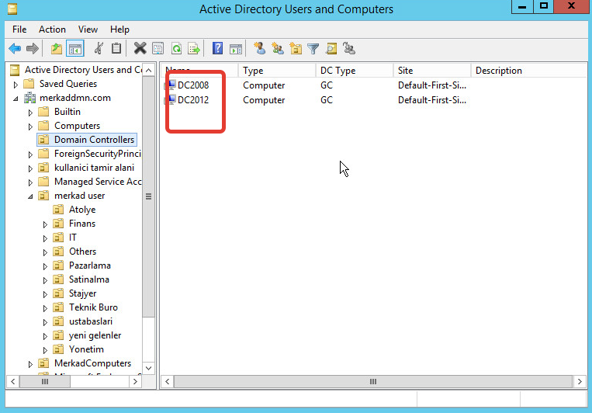Expand the IT OU
Viewport: 592px width, 413px height.
coord(45,238)
